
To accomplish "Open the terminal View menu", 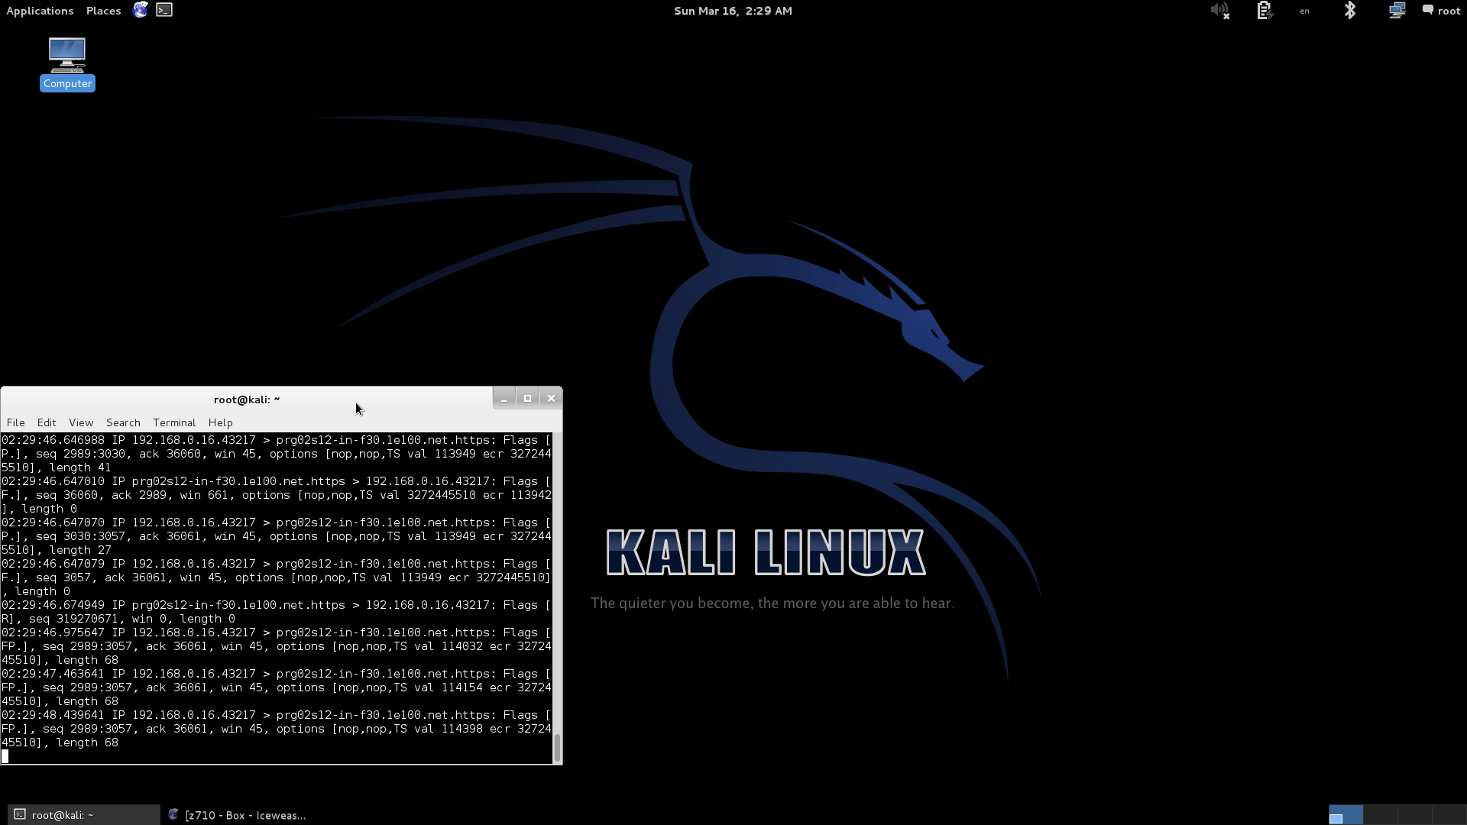I will tap(81, 422).
